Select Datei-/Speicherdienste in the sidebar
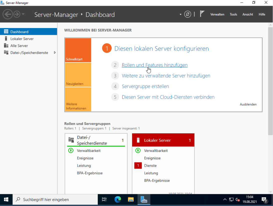Viewport: 273px width, 206px height. click(29, 53)
